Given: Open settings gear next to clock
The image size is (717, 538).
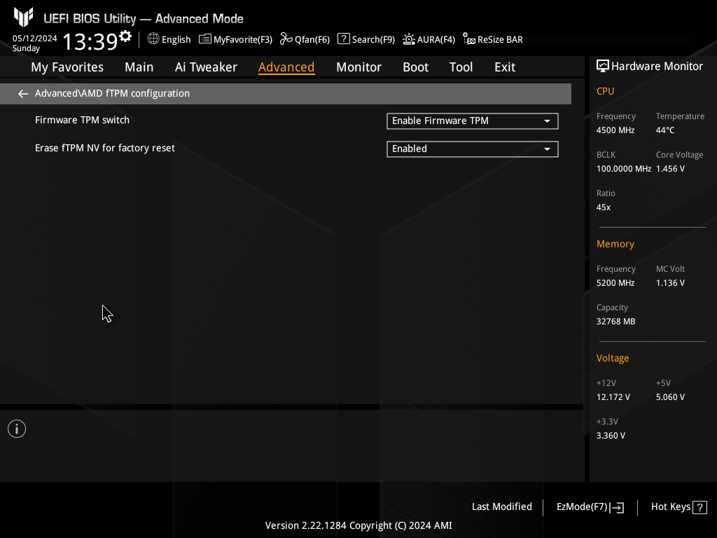Looking at the screenshot, I should point(125,36).
